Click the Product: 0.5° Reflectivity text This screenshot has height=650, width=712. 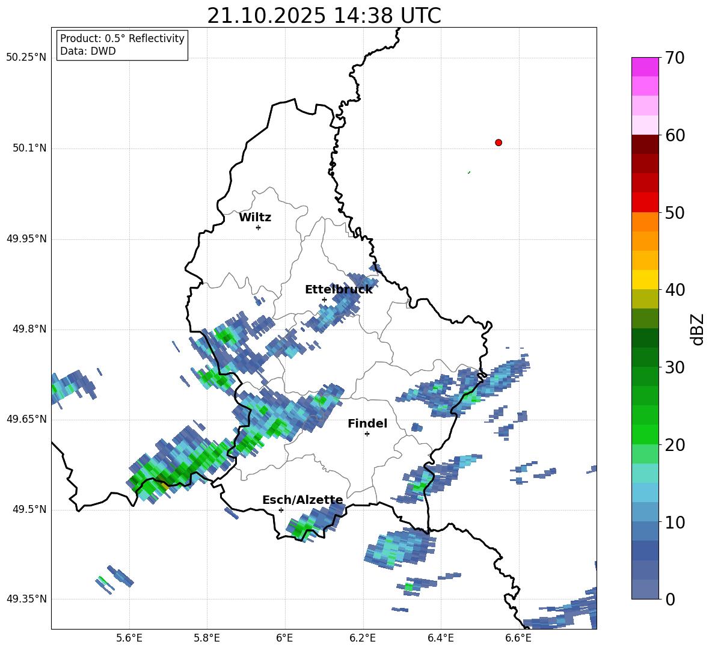(x=122, y=38)
